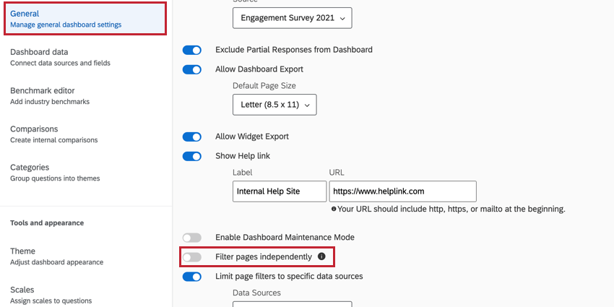Open the Theme appearance settings
The height and width of the screenshot is (307, 614).
pos(56,256)
